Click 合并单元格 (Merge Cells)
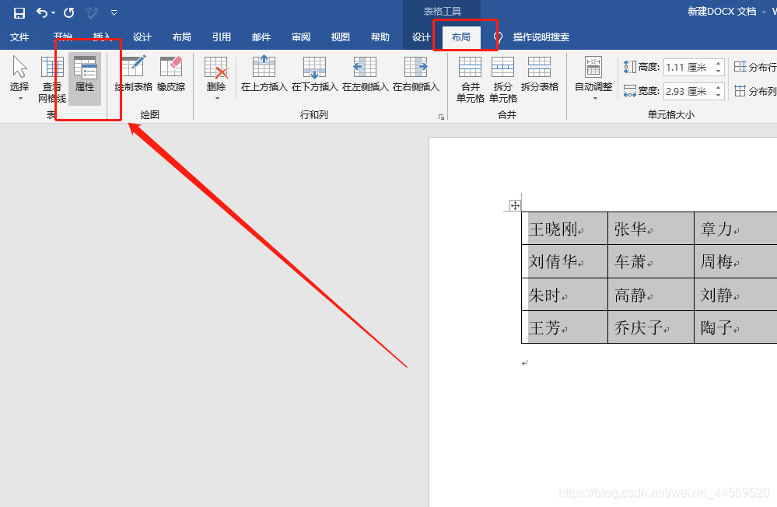Screen dimensions: 777x507 471,79
